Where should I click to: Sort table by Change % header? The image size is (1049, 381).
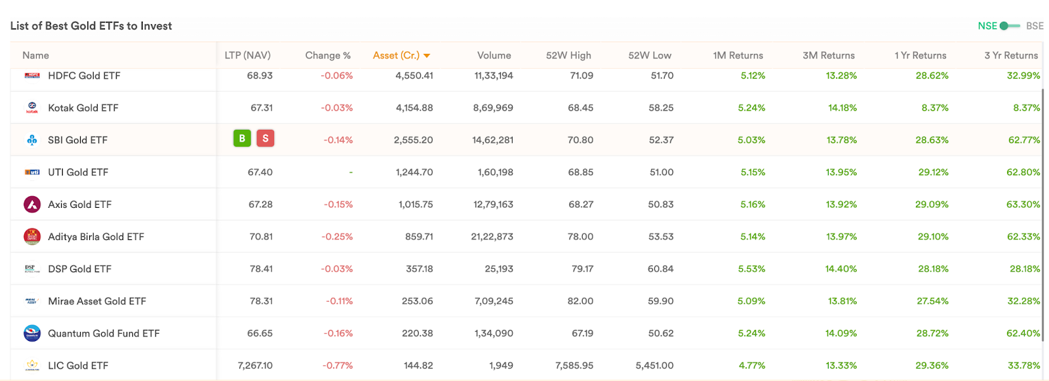click(x=328, y=56)
